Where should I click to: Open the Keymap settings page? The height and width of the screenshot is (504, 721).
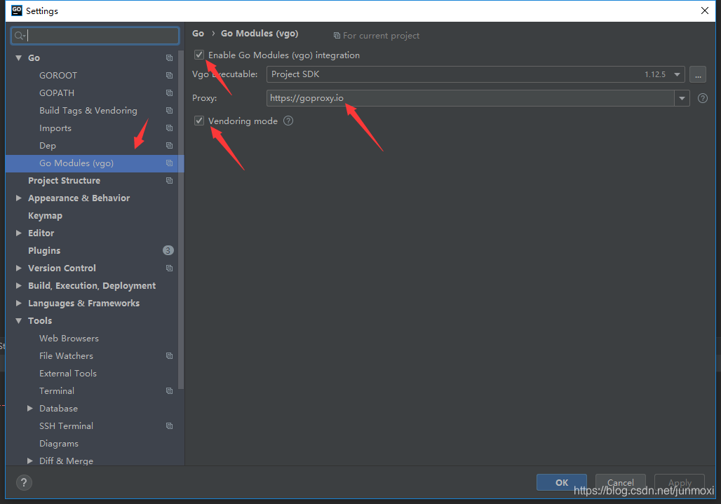pyautogui.click(x=45, y=215)
